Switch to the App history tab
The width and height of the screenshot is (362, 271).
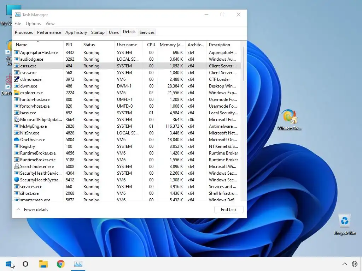point(76,32)
